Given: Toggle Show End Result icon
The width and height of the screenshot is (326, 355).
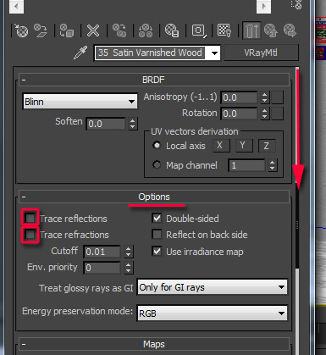Looking at the screenshot, I should 251,31.
